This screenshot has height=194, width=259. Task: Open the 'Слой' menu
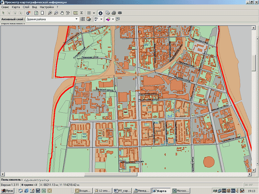26,7
